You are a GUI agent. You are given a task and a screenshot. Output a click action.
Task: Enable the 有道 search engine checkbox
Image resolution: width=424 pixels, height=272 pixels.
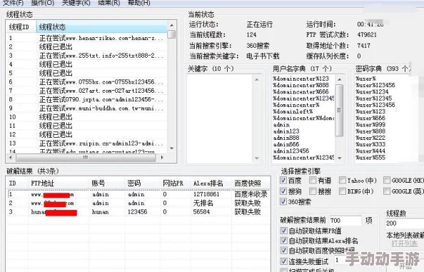313,180
